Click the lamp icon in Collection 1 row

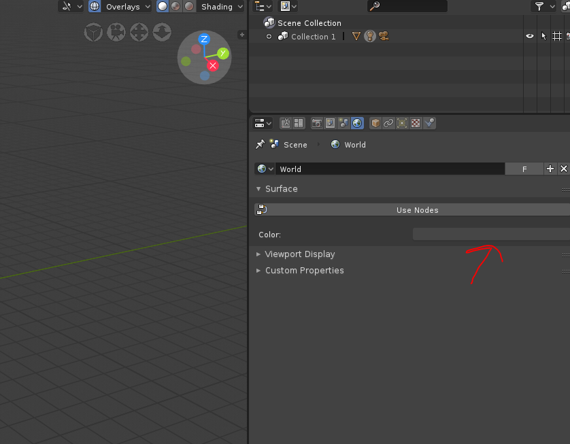(370, 36)
